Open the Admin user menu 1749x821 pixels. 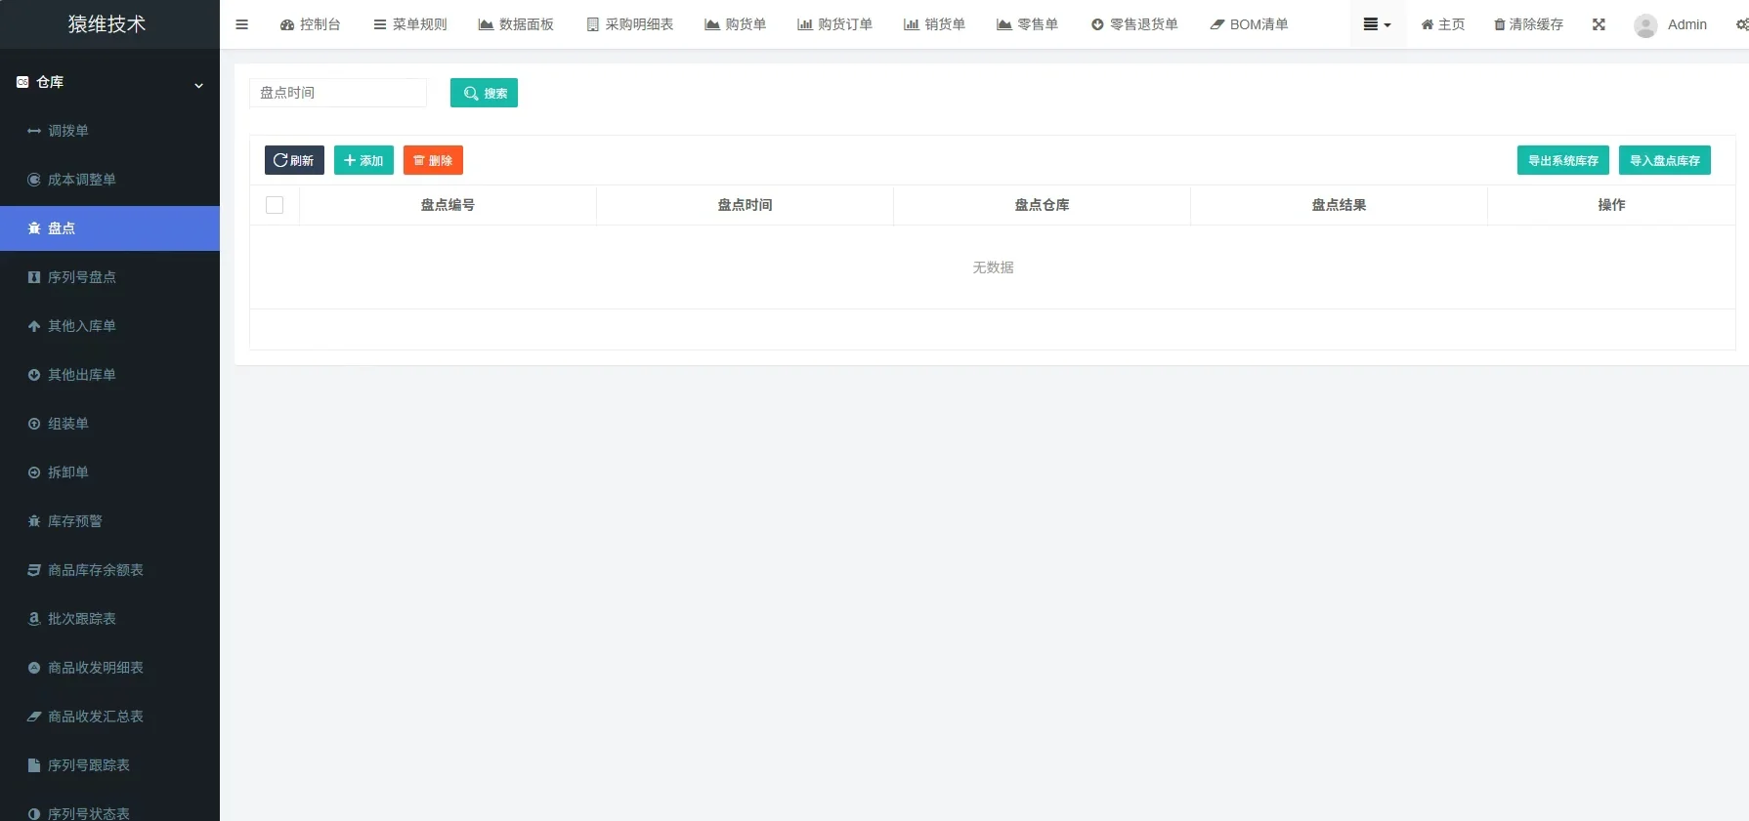tap(1671, 24)
